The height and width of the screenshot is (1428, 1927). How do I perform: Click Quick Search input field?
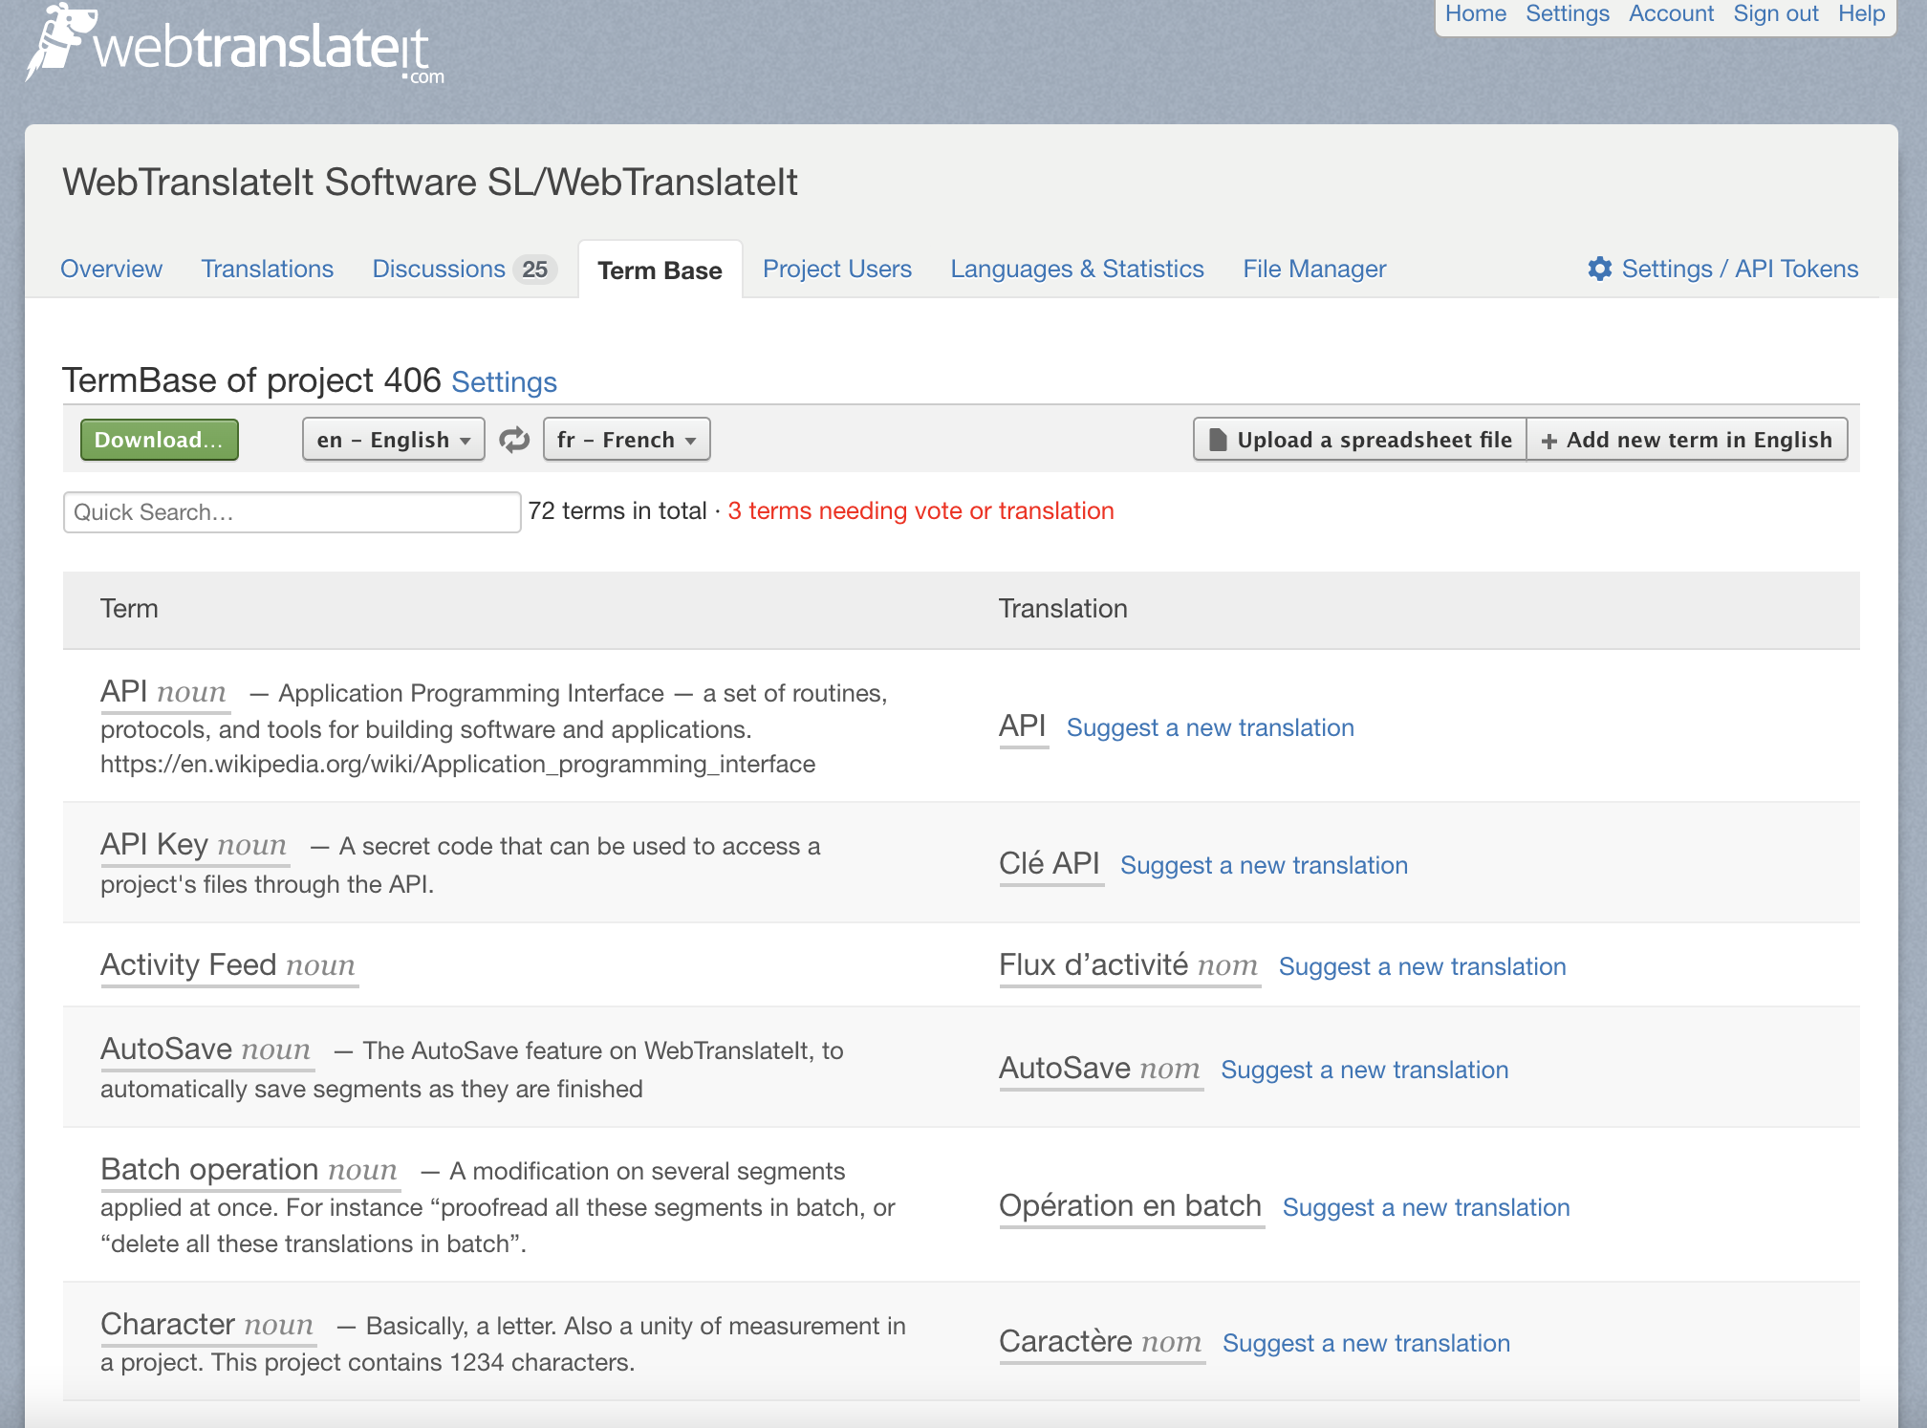[292, 511]
